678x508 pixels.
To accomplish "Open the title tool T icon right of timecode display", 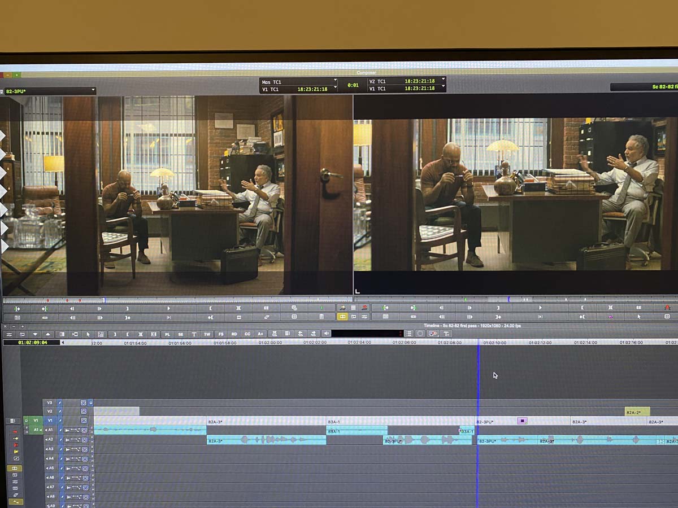I will (446, 334).
